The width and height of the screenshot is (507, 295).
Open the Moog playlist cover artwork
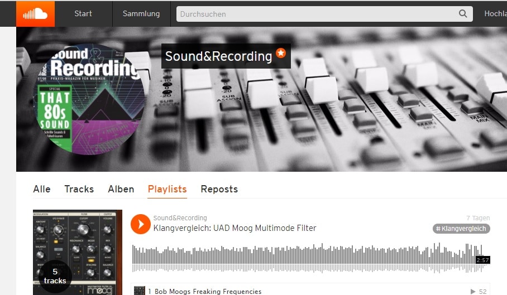coord(78,253)
